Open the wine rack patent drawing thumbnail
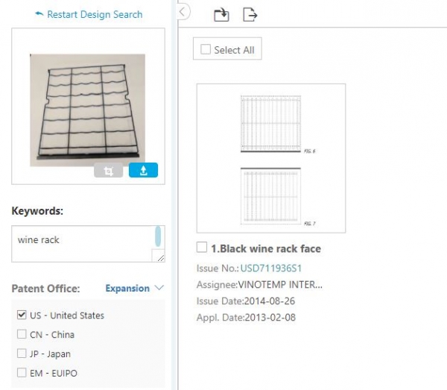The image size is (447, 390). [270, 158]
